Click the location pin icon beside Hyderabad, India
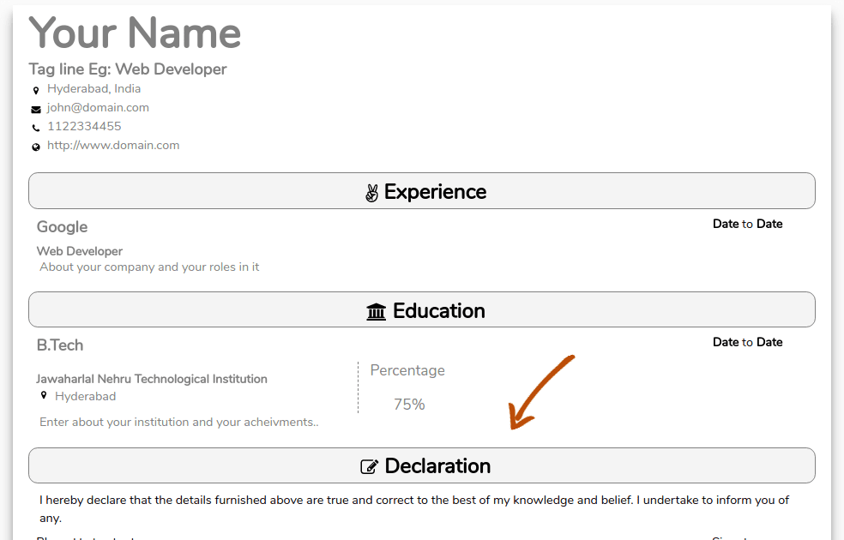Screen dimensions: 844x540 pos(36,90)
